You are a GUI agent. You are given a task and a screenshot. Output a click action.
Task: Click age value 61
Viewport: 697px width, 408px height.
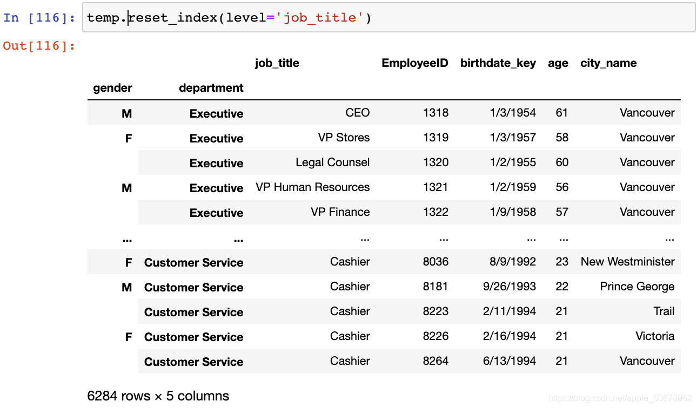[562, 113]
